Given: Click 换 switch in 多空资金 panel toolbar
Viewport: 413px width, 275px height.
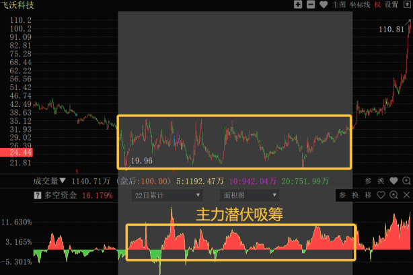Looking at the screenshot, I should (x=355, y=195).
